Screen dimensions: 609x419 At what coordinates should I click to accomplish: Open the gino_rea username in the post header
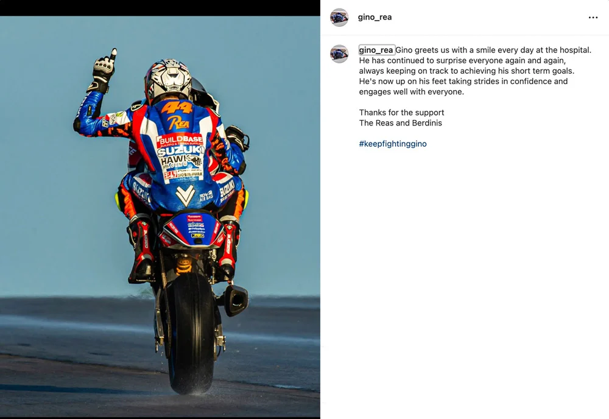point(375,17)
